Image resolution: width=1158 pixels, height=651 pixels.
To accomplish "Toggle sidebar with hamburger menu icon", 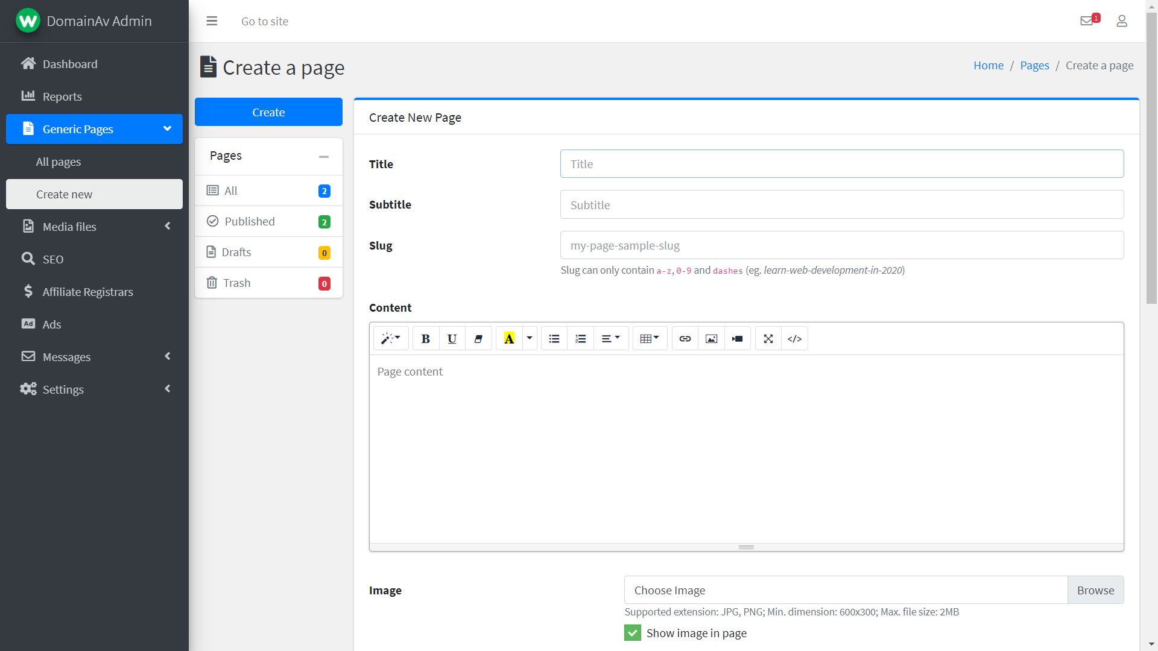I will tap(212, 21).
